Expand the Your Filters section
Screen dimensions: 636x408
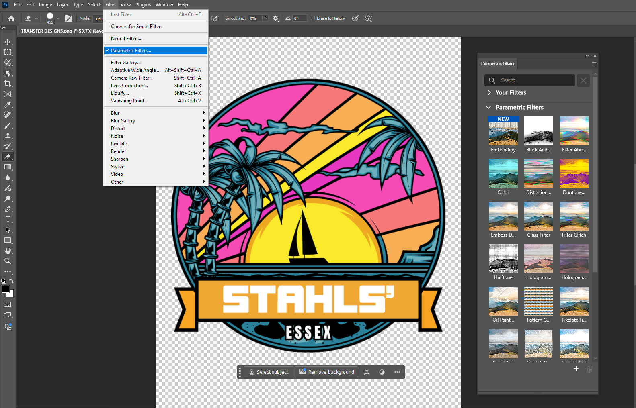coord(489,92)
